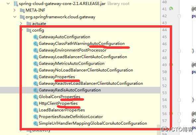Click the config folder icon
The image size is (196, 135).
pos(29,30)
